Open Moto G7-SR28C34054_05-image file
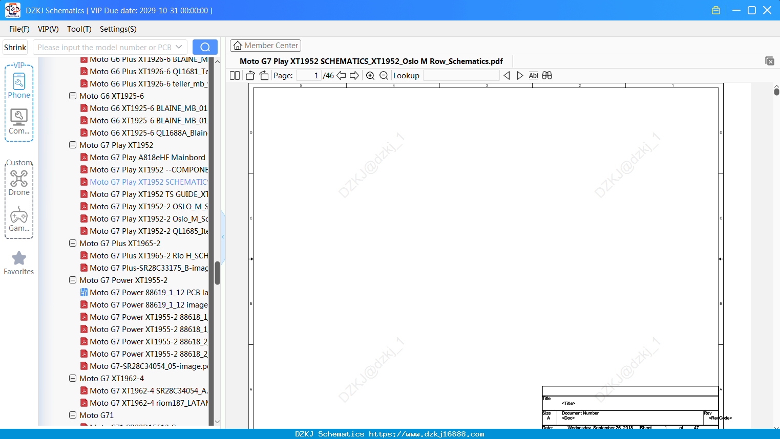The height and width of the screenshot is (439, 780). coord(144,366)
